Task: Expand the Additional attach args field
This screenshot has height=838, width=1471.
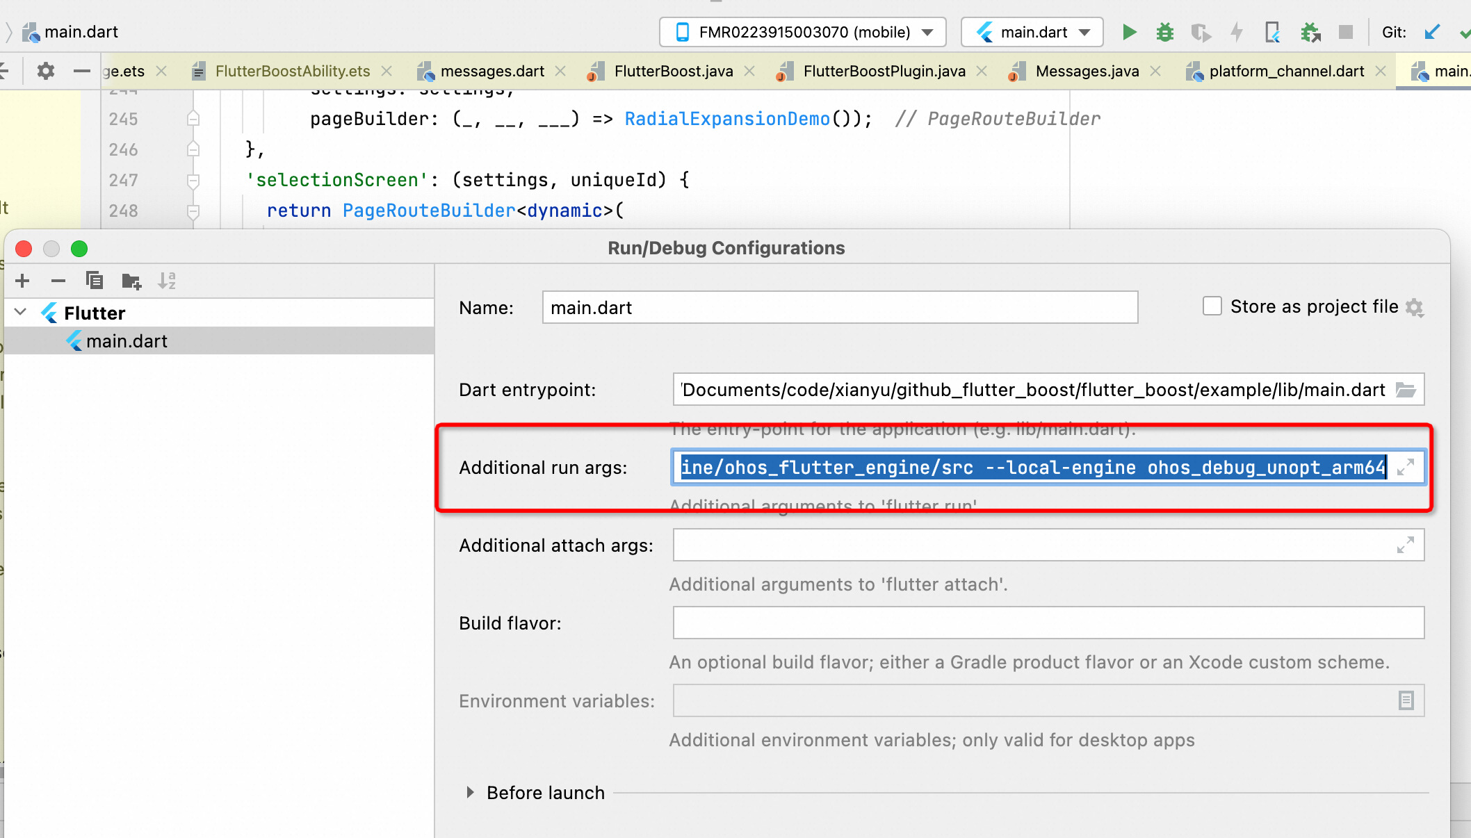Action: (x=1405, y=545)
